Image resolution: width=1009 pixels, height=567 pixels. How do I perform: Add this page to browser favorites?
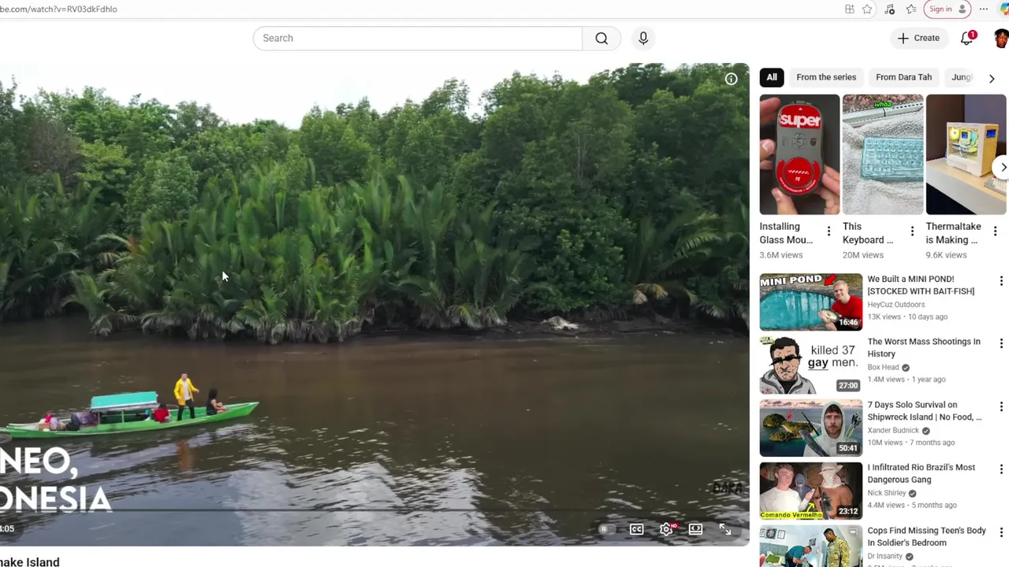pos(867,9)
